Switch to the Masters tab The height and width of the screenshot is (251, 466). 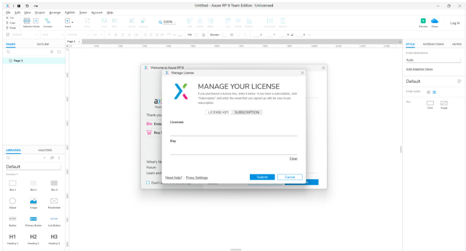(45, 150)
